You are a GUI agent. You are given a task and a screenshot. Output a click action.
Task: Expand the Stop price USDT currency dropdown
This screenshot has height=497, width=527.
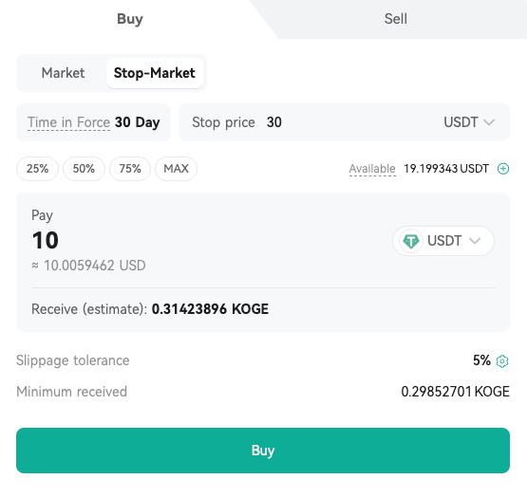click(x=469, y=122)
